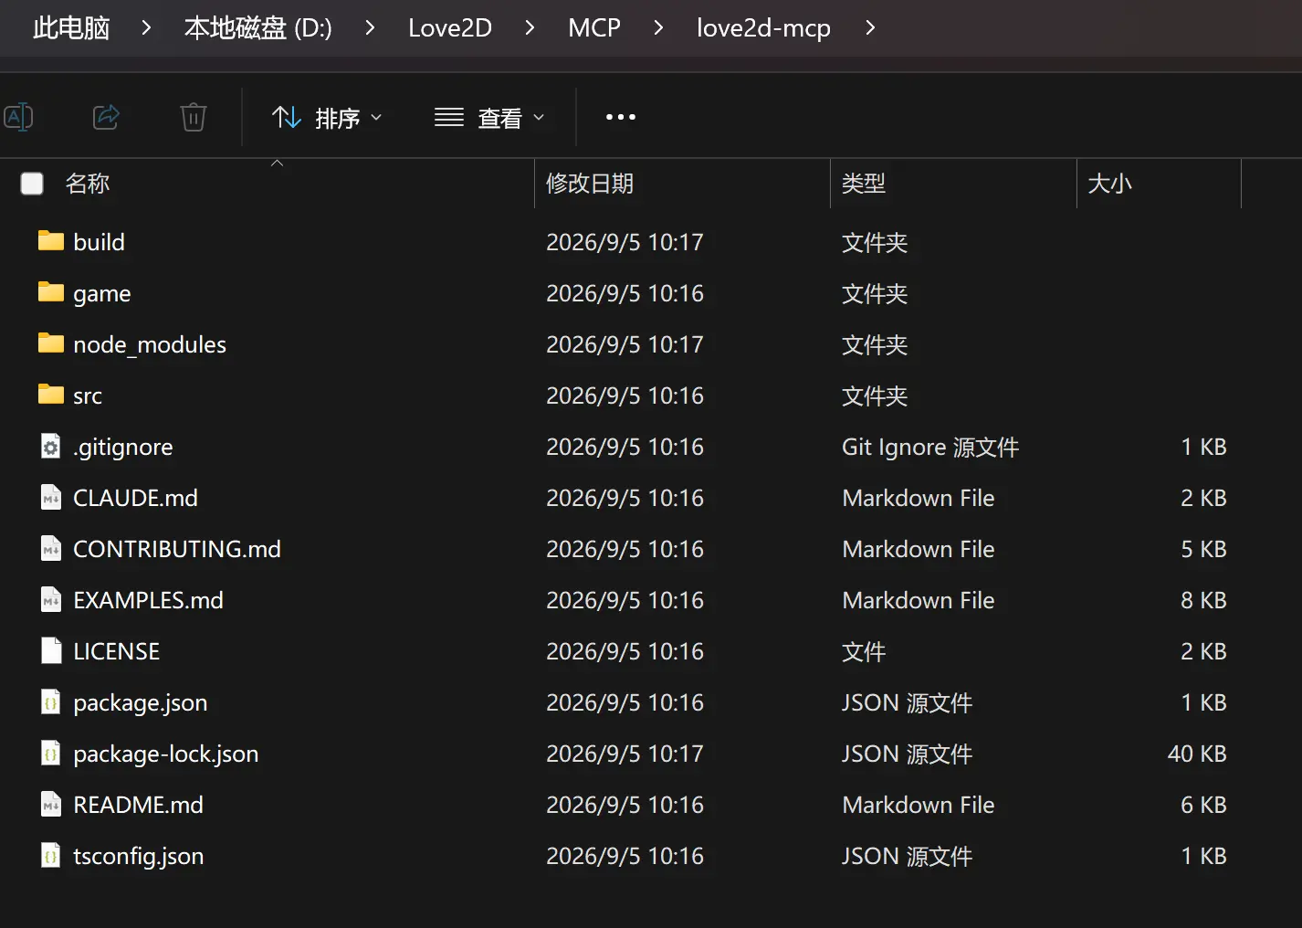Select the src folder name
The width and height of the screenshot is (1302, 928).
click(x=88, y=395)
